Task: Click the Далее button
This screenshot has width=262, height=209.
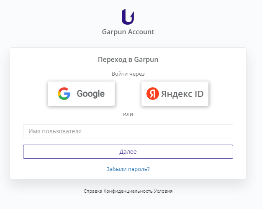Action: (x=128, y=152)
